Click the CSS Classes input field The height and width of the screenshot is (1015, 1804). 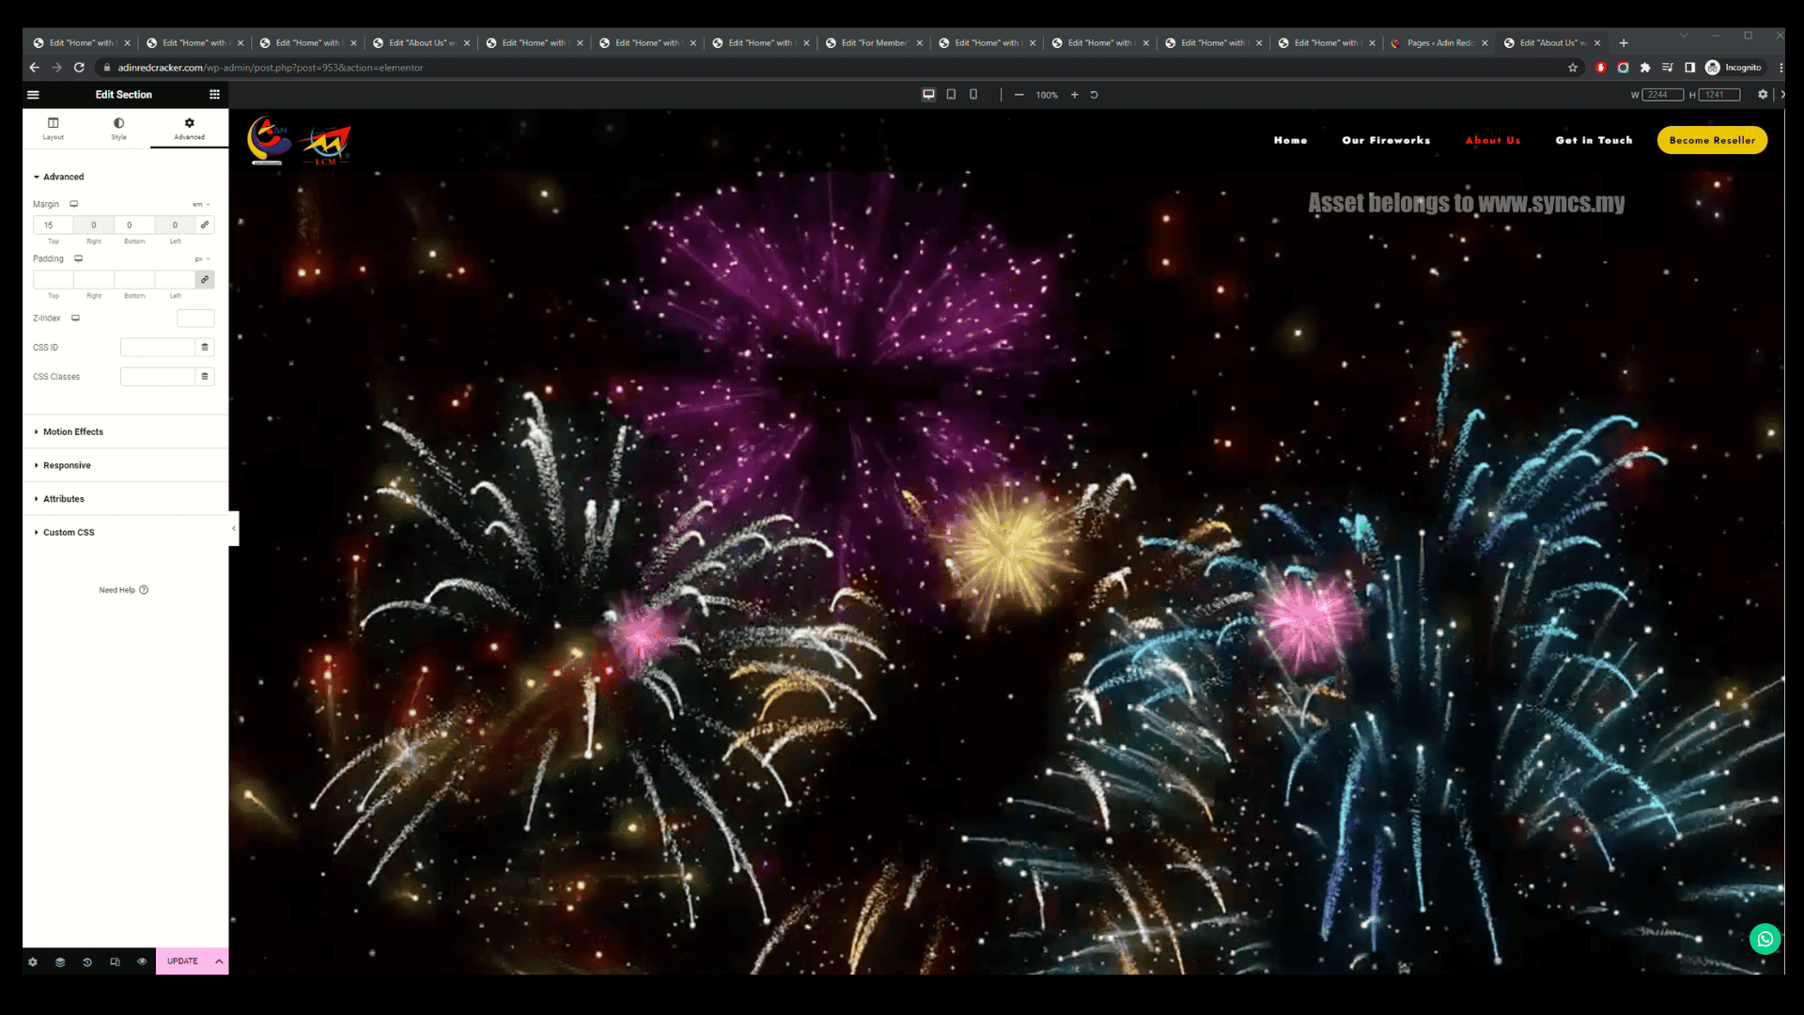pos(157,376)
